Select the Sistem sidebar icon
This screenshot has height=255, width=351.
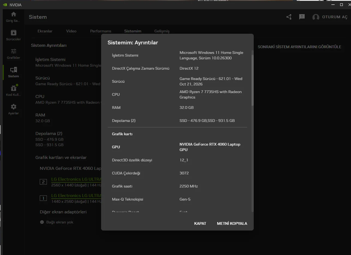[x=13, y=70]
